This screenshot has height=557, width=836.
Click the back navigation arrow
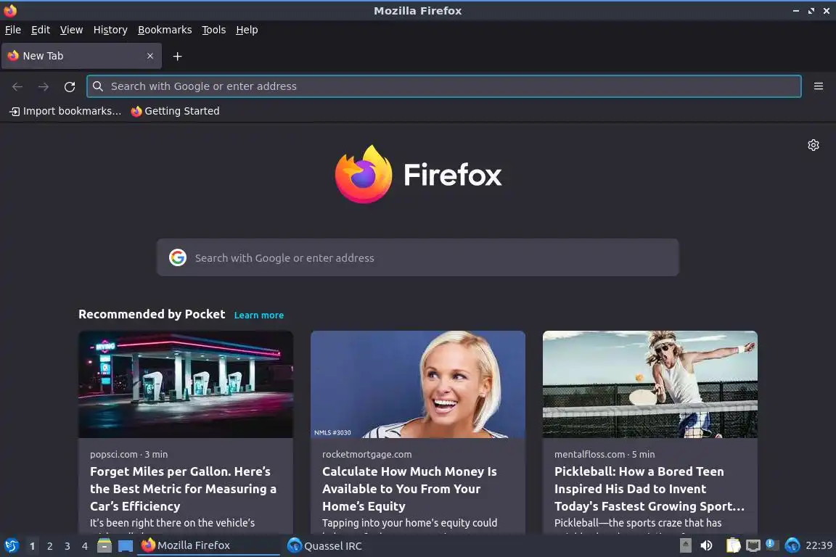pos(17,86)
